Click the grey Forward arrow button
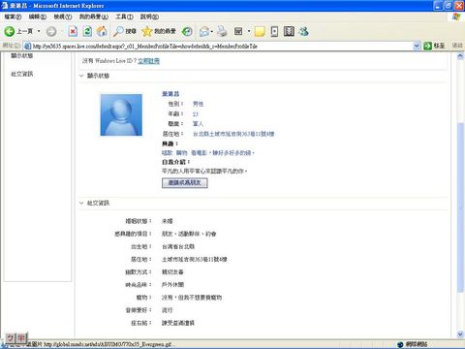 51,31
